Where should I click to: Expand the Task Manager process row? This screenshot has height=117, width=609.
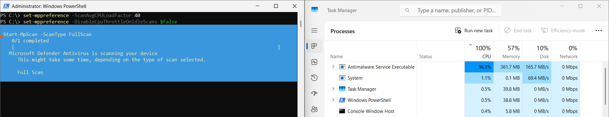click(333, 89)
